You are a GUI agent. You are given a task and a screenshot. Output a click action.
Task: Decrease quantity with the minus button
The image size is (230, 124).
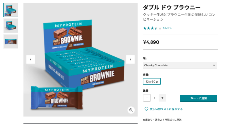pyautogui.click(x=147, y=98)
